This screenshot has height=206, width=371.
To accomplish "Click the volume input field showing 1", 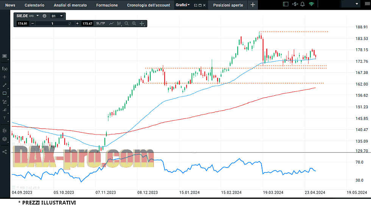I will (52, 23).
